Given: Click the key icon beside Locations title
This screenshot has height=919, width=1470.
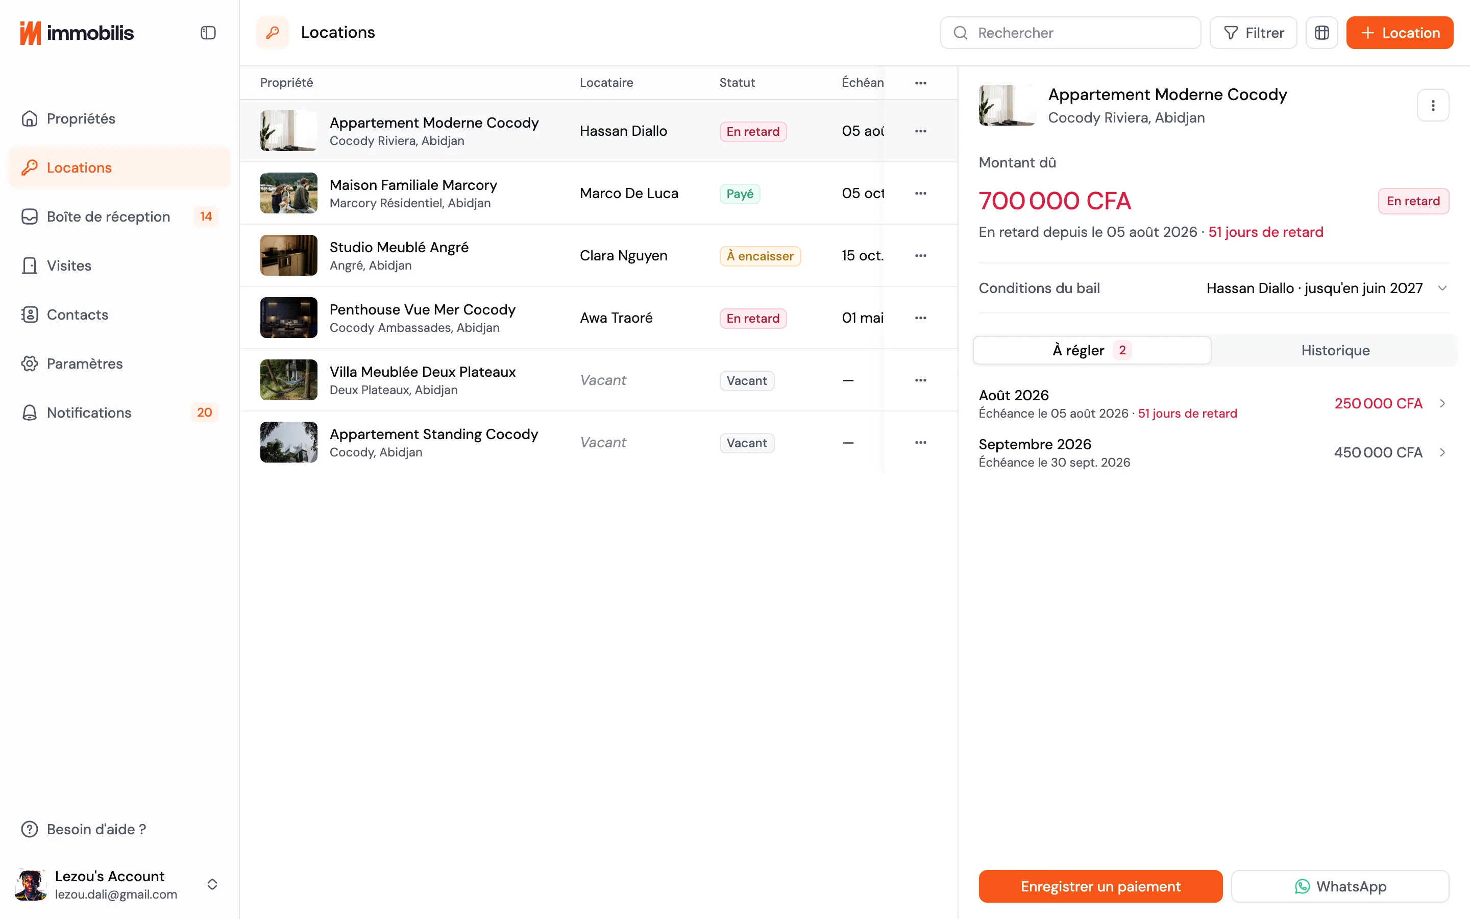Looking at the screenshot, I should tap(272, 32).
